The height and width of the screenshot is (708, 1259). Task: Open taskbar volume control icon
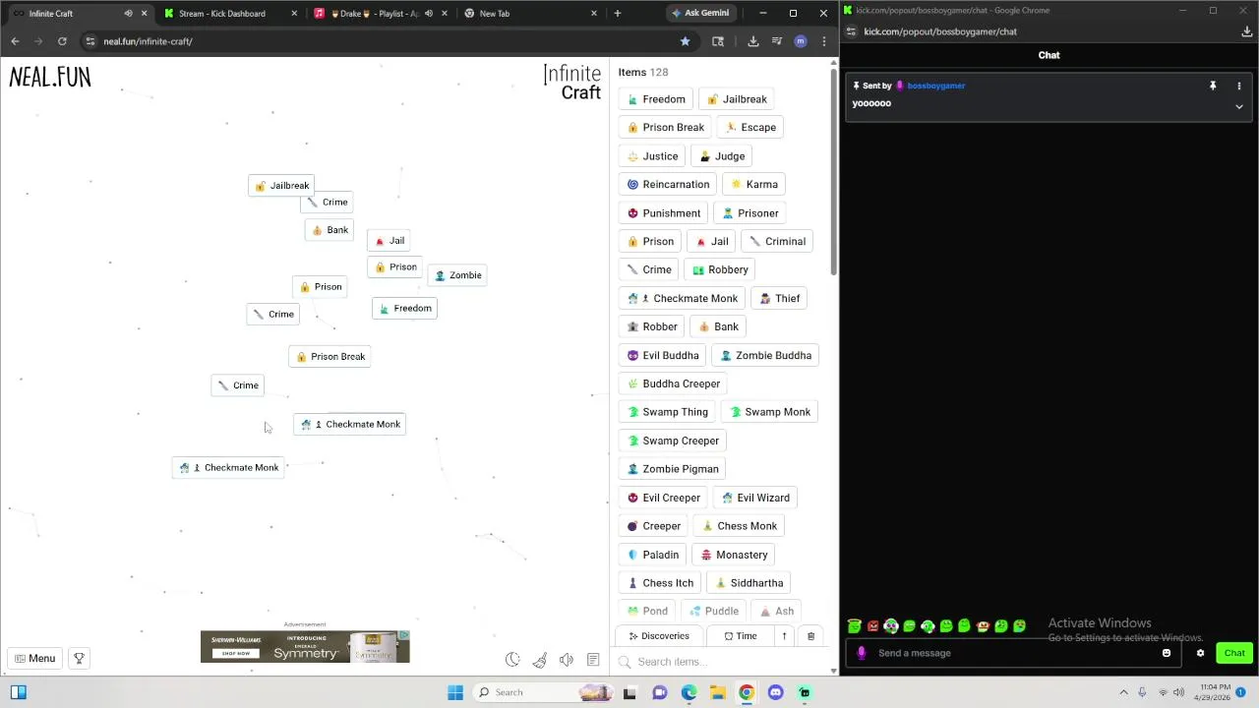coord(1178,693)
